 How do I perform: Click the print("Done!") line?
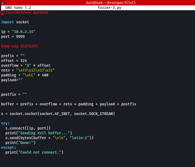coord(20,143)
